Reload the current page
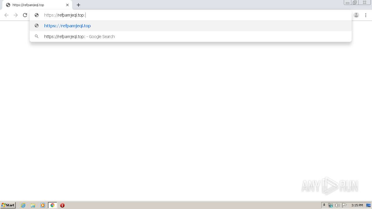 tap(25, 15)
